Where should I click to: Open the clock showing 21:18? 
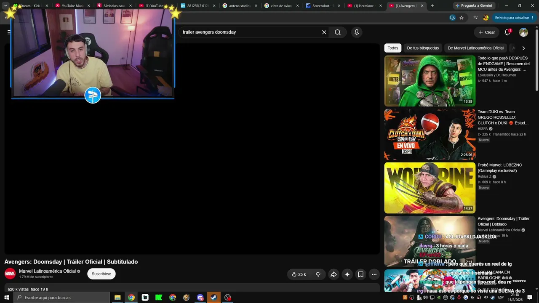click(515, 298)
